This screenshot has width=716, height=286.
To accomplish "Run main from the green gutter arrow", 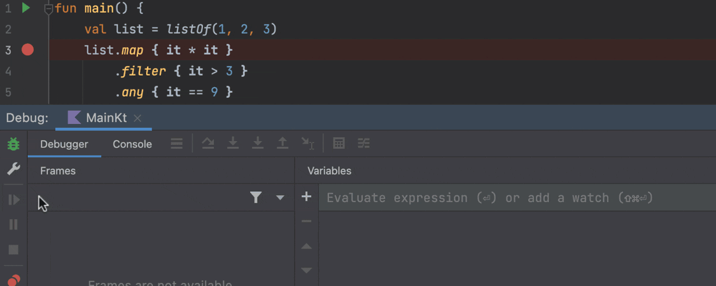I will tap(26, 8).
